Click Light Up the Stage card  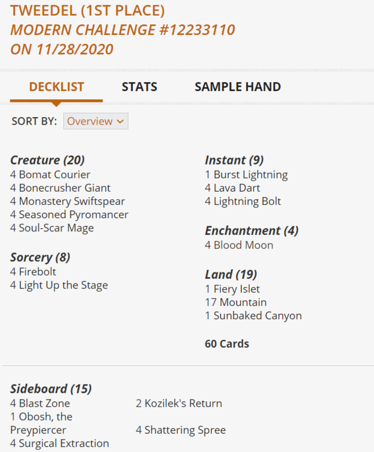(x=63, y=285)
